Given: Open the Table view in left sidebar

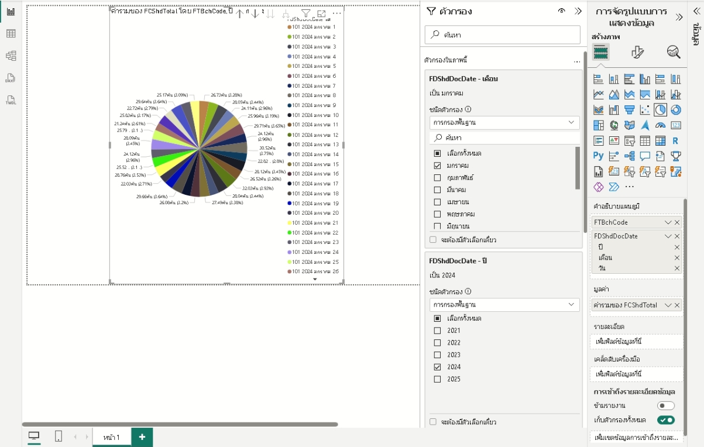Looking at the screenshot, I should [11, 33].
